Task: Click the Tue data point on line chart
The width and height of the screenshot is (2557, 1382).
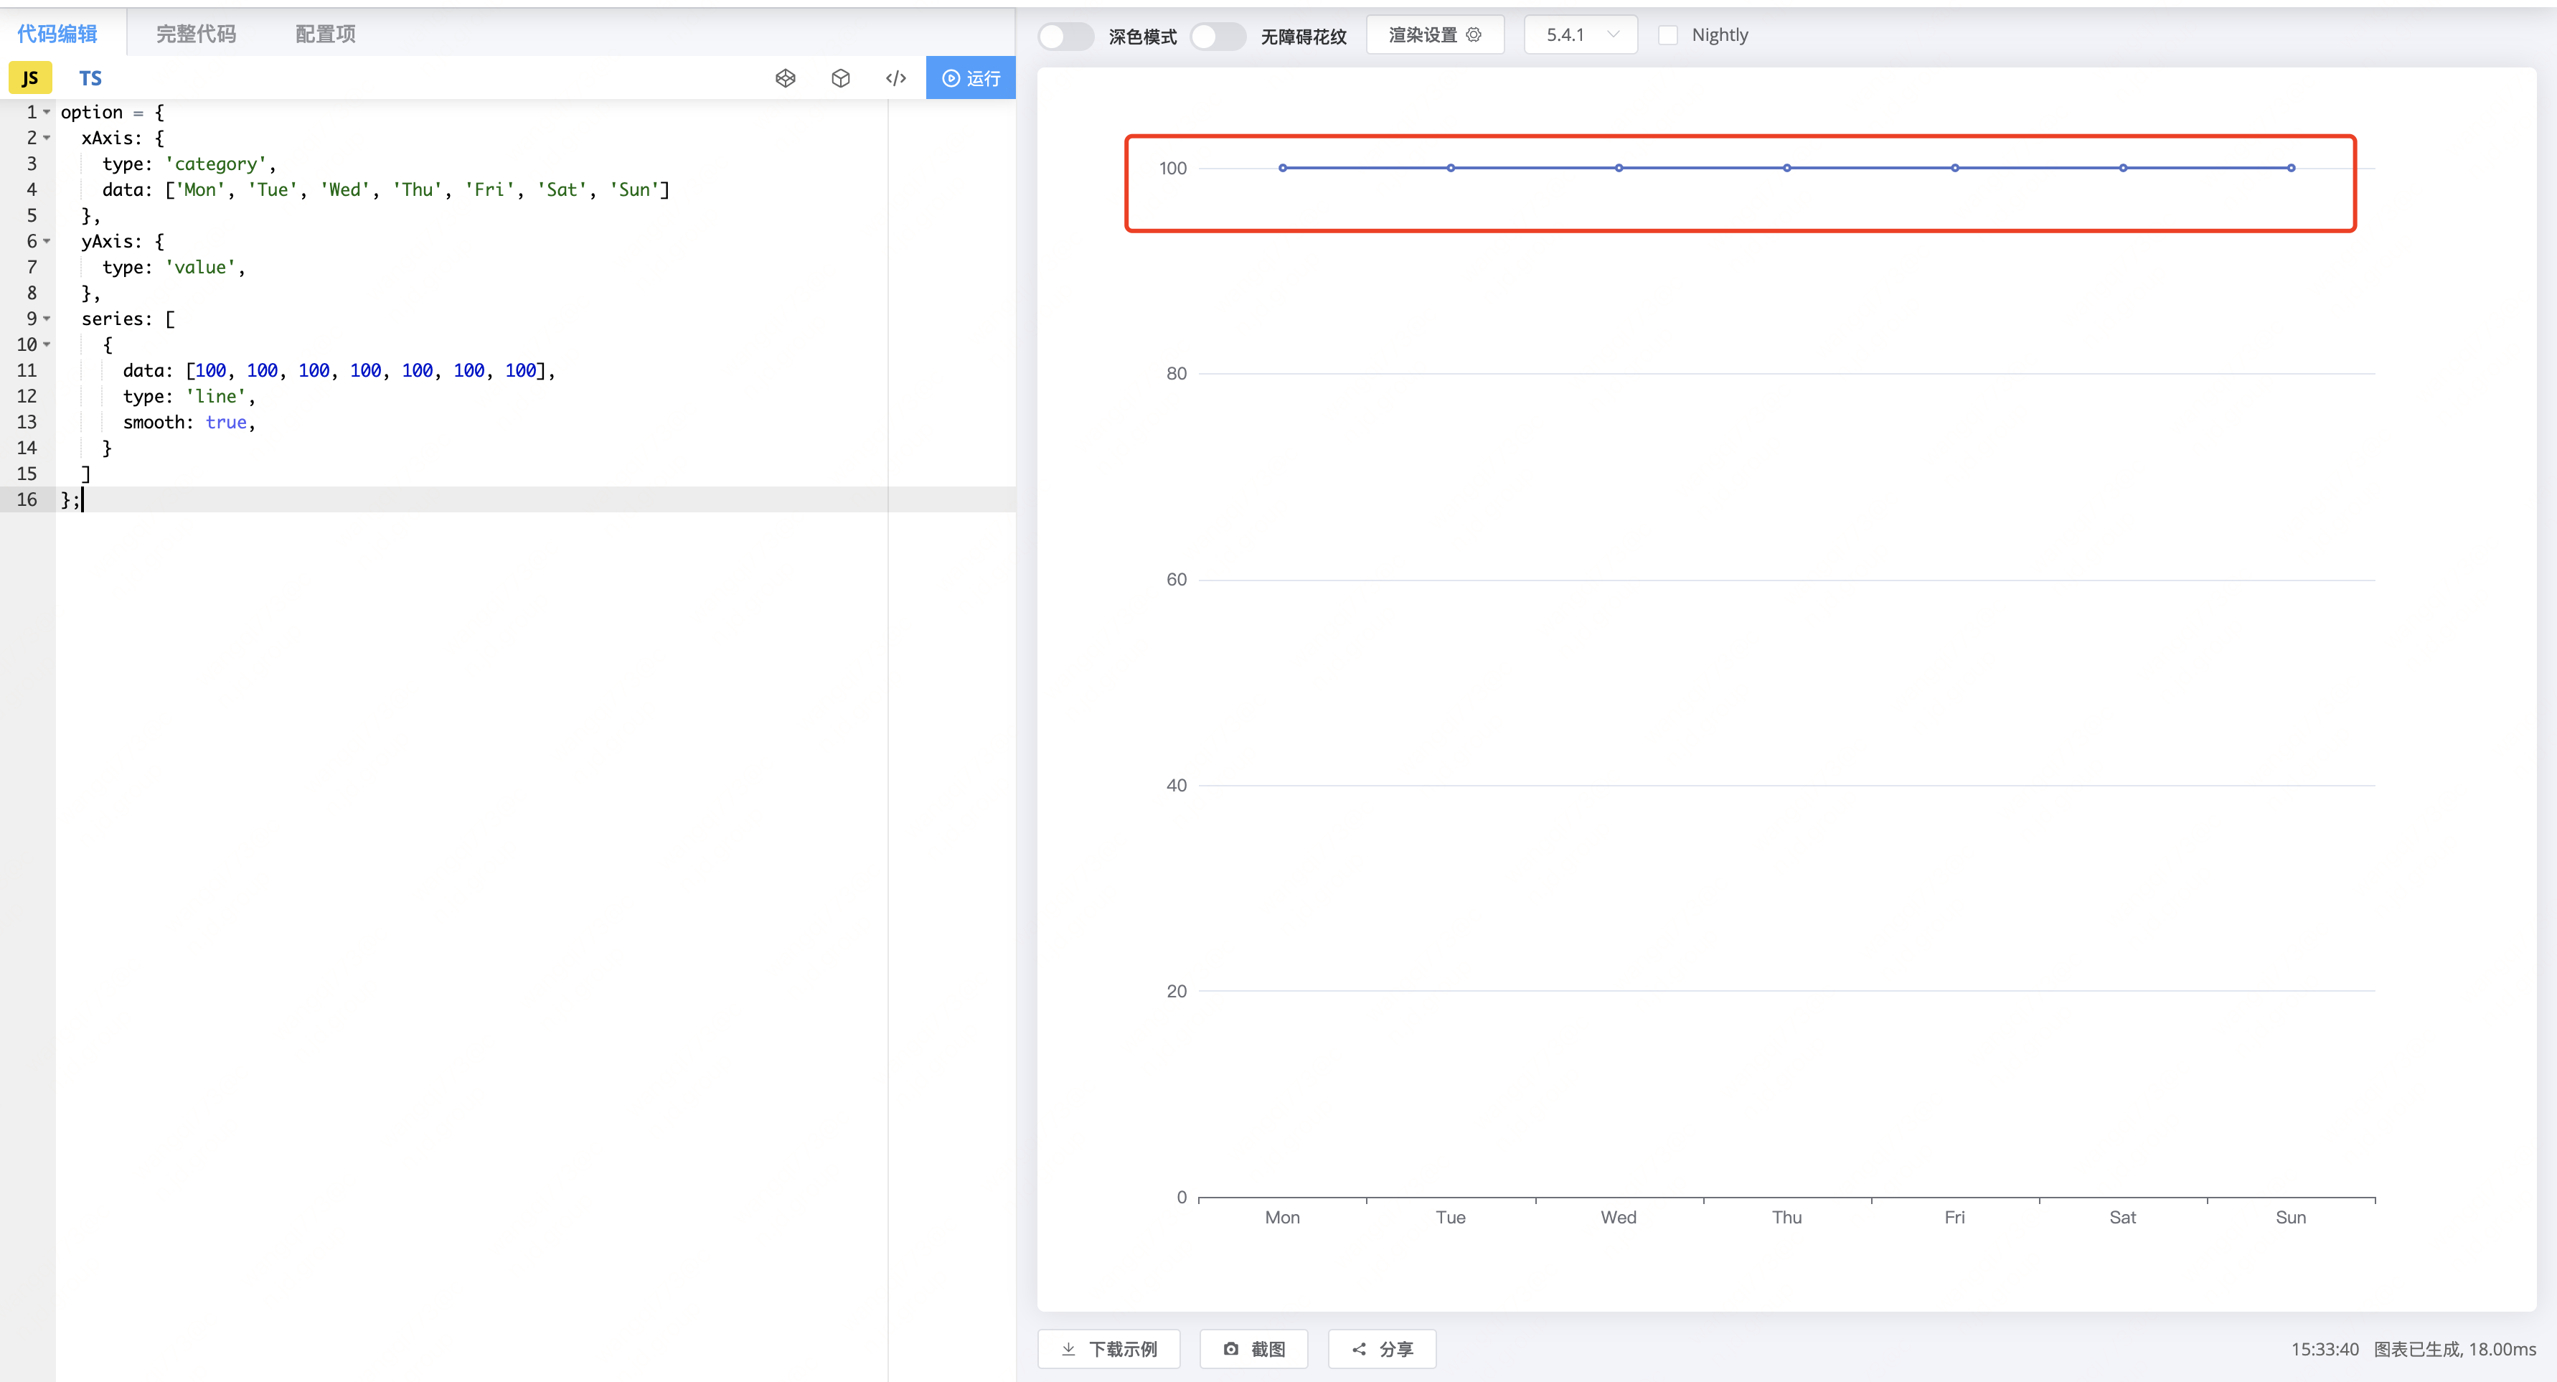Action: (x=1450, y=168)
